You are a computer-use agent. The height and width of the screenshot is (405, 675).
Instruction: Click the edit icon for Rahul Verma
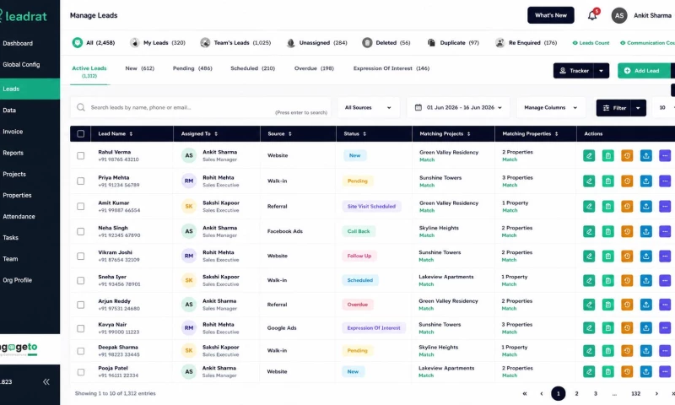pos(589,156)
